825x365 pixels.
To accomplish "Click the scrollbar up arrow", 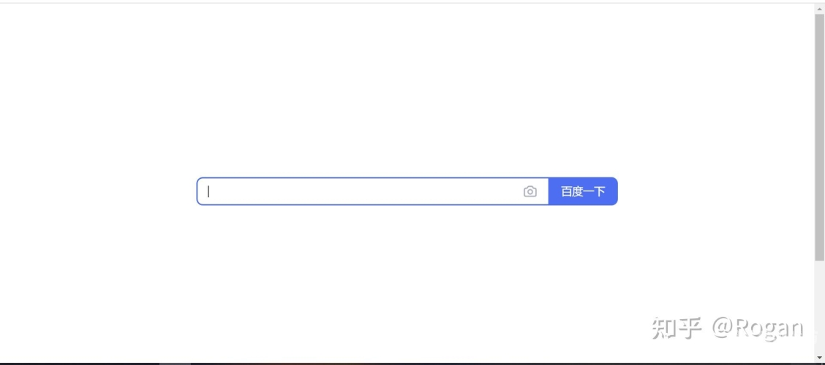I will (x=819, y=8).
